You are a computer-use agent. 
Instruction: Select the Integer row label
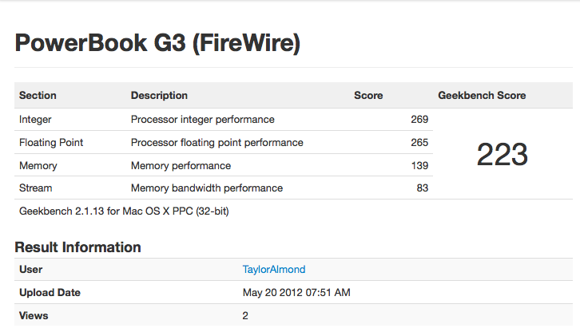pyautogui.click(x=35, y=120)
